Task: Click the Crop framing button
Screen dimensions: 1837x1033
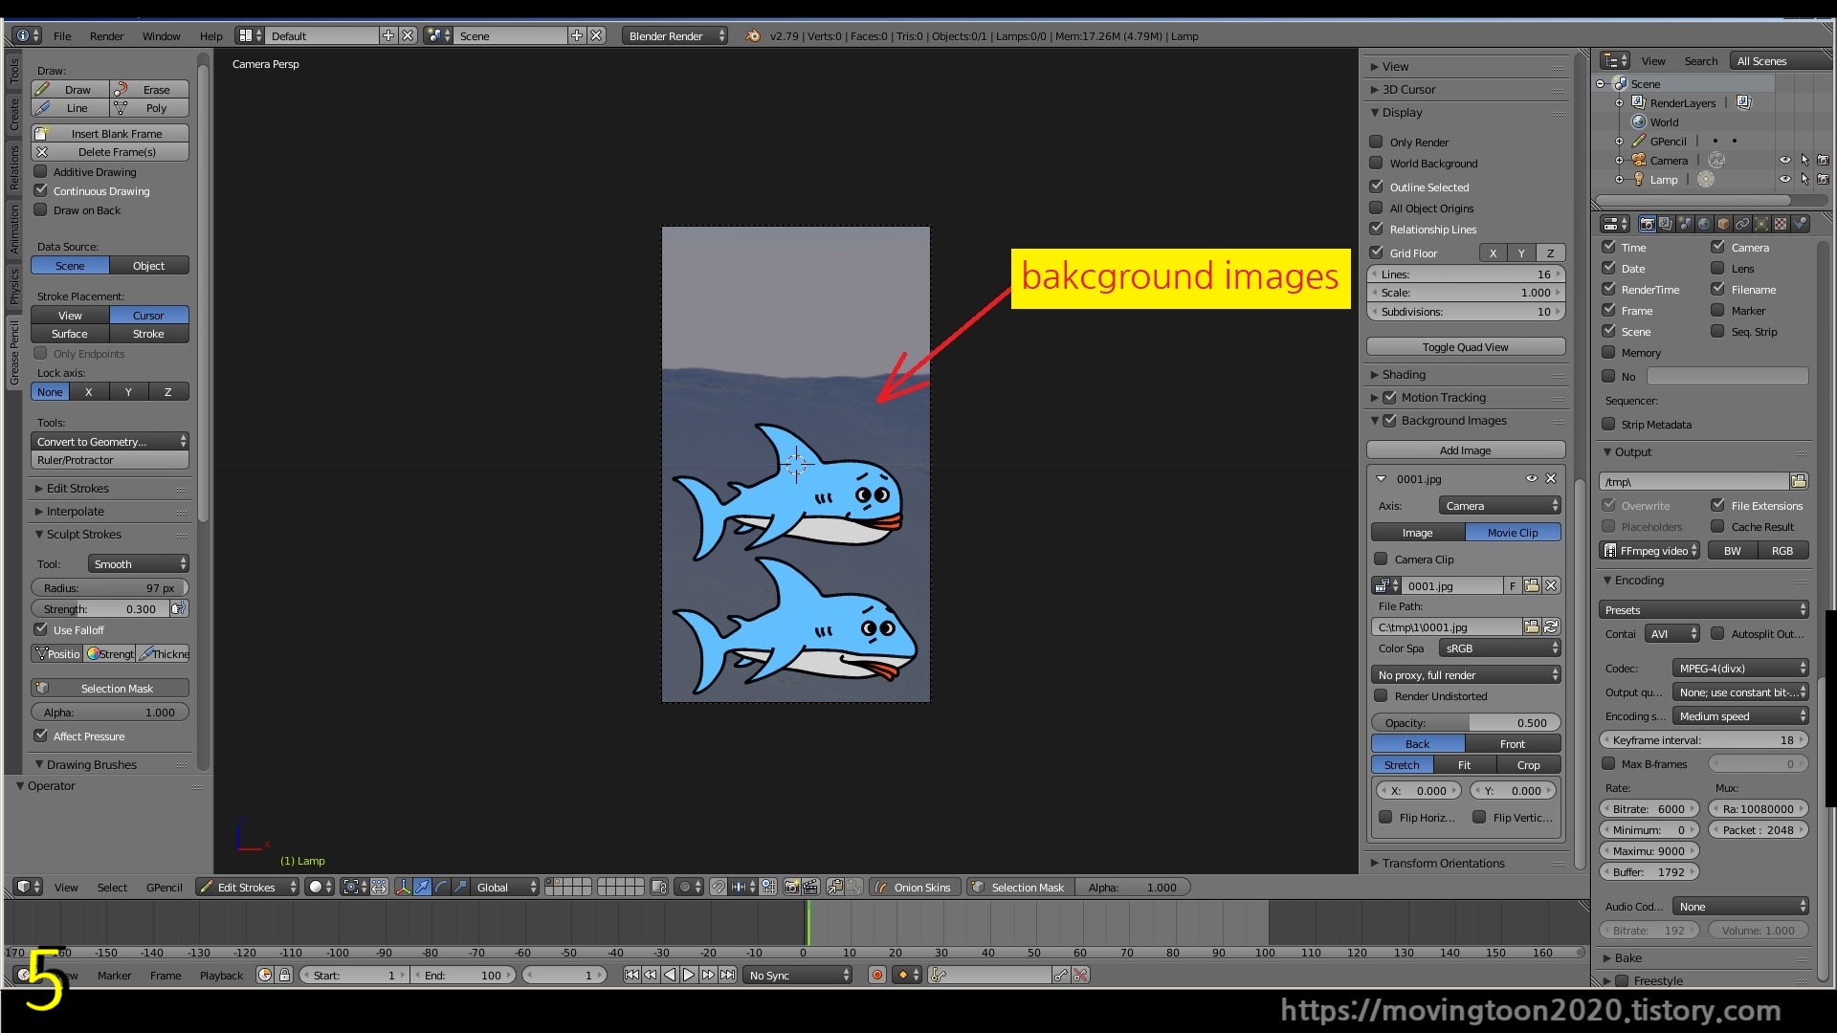Action: tap(1528, 764)
